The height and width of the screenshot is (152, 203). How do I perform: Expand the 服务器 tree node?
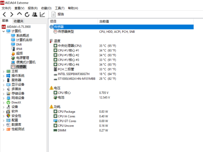click(3, 80)
